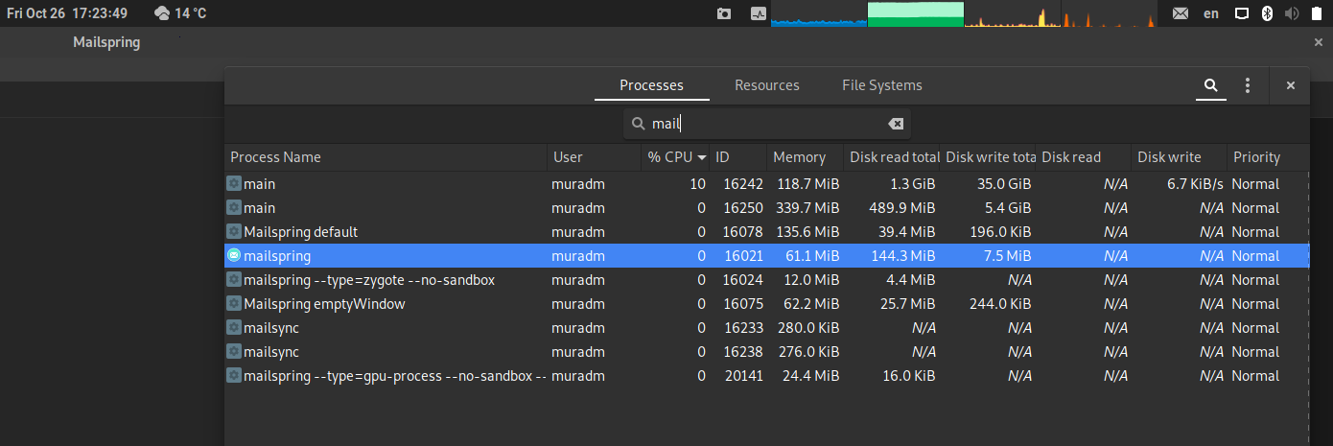Open the mail envelope tray icon

coord(1181,13)
